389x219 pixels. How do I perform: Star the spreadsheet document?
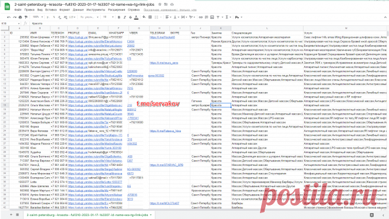pos(160,4)
